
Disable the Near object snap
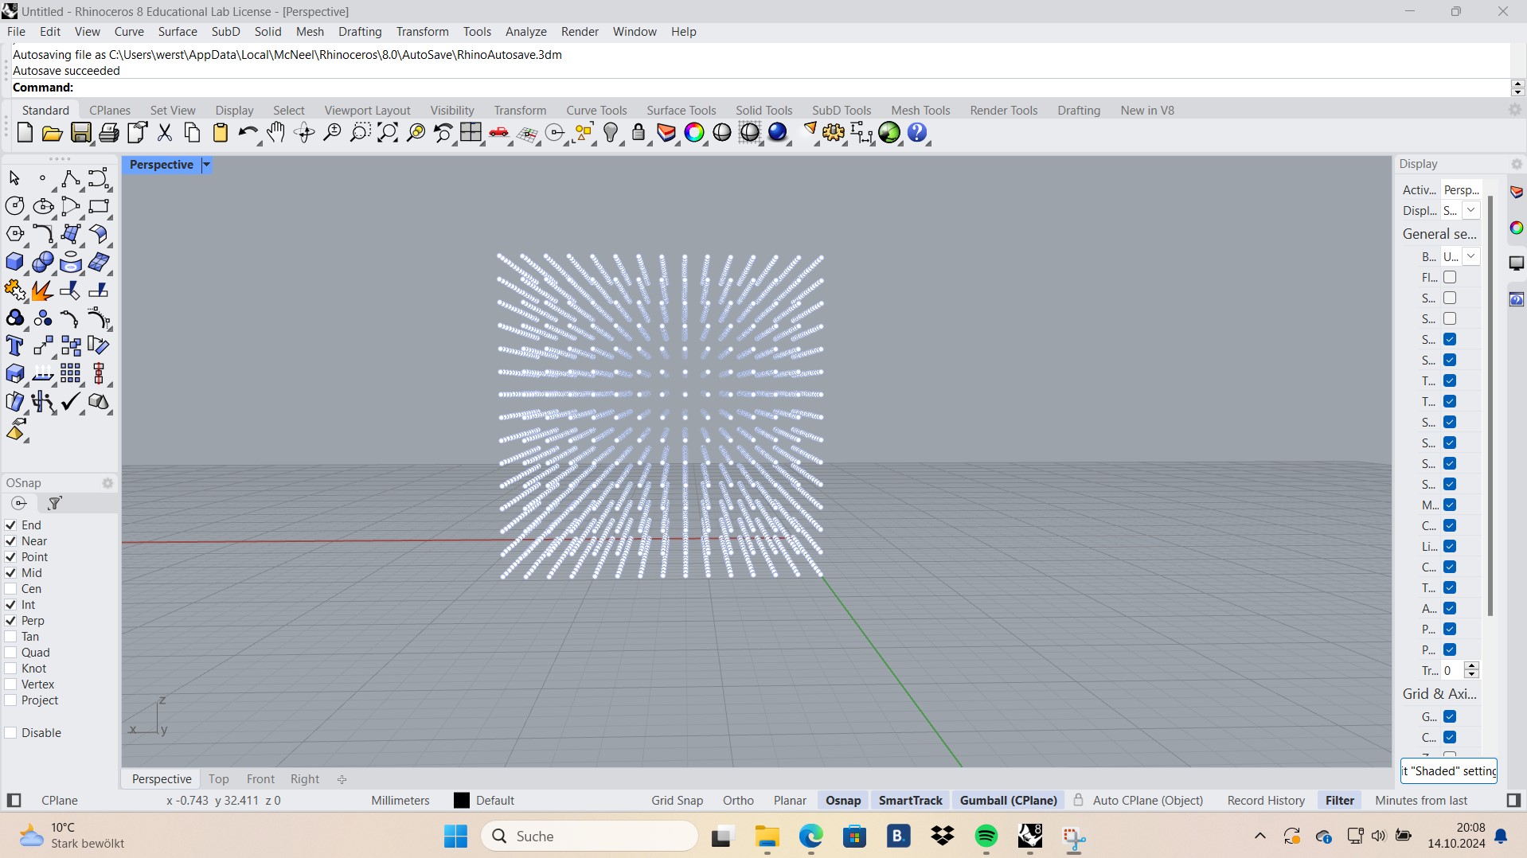[x=10, y=540]
